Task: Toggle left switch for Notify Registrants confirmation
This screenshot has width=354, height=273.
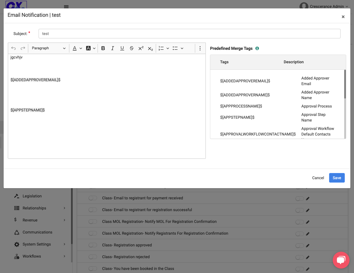Action: (93, 233)
